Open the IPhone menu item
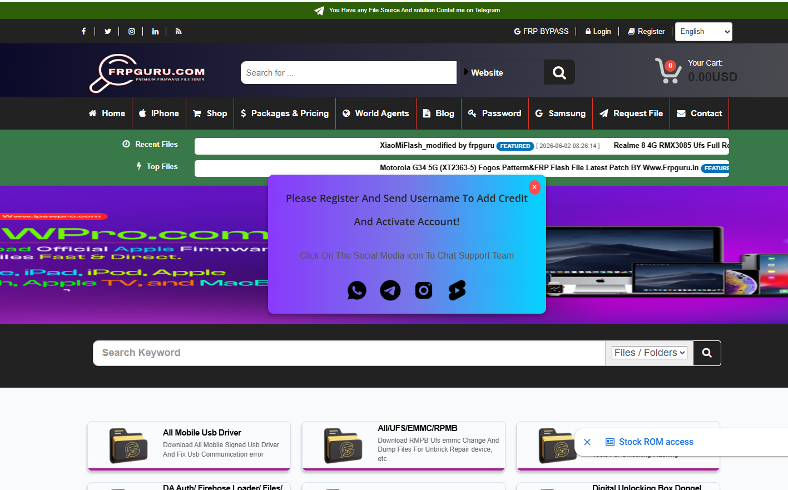Viewport: 788px width, 490px height. pyautogui.click(x=159, y=113)
